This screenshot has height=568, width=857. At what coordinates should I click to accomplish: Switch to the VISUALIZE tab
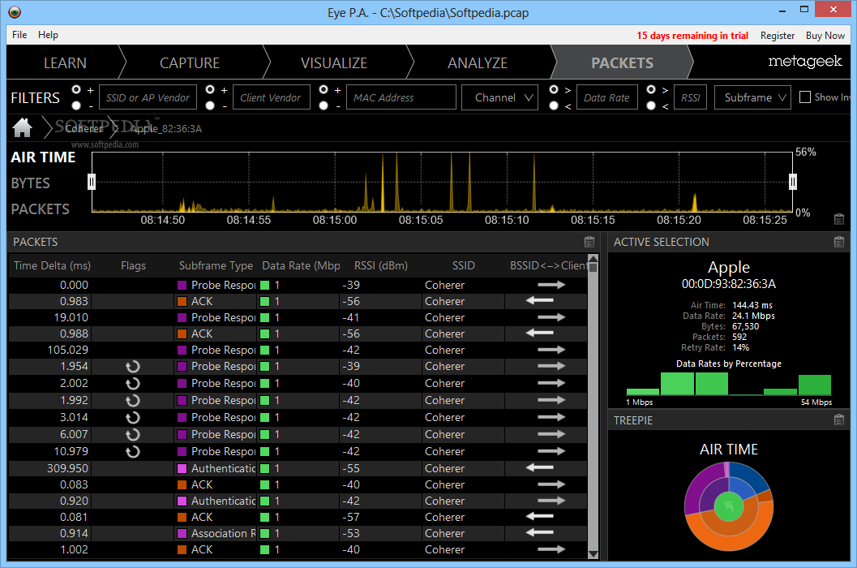[334, 63]
